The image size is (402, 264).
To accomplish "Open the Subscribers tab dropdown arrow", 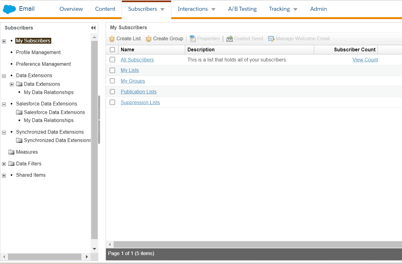I will tap(163, 9).
